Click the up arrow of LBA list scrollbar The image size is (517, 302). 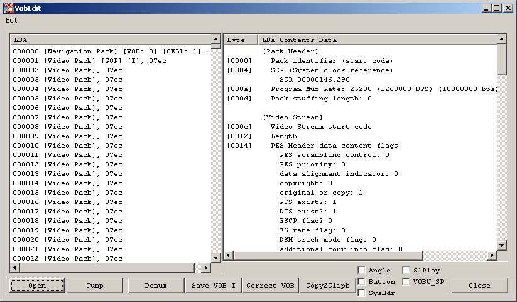coord(215,39)
